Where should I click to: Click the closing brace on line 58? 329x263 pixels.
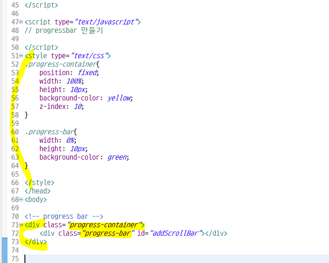point(26,115)
